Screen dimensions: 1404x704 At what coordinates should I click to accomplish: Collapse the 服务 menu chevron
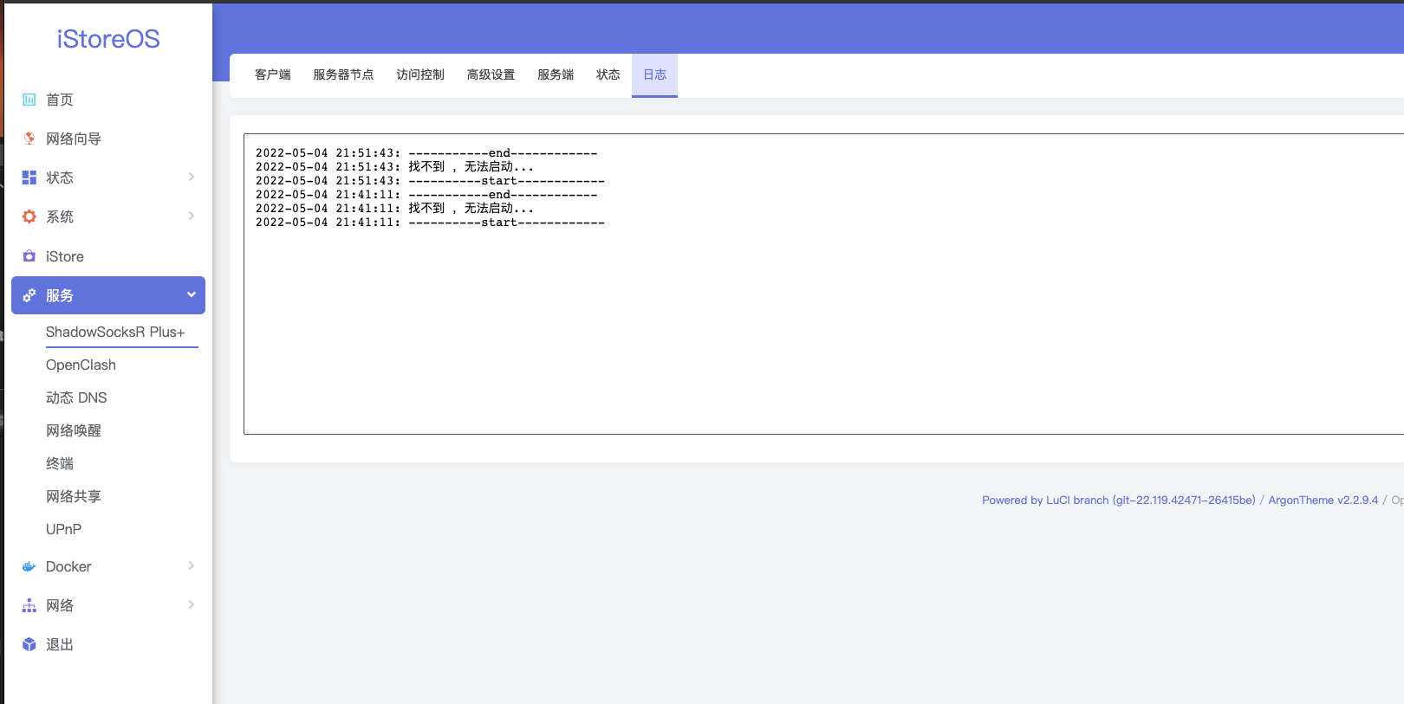click(x=191, y=294)
